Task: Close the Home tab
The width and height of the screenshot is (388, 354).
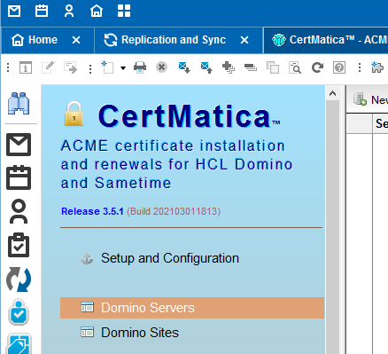Action: click(76, 40)
